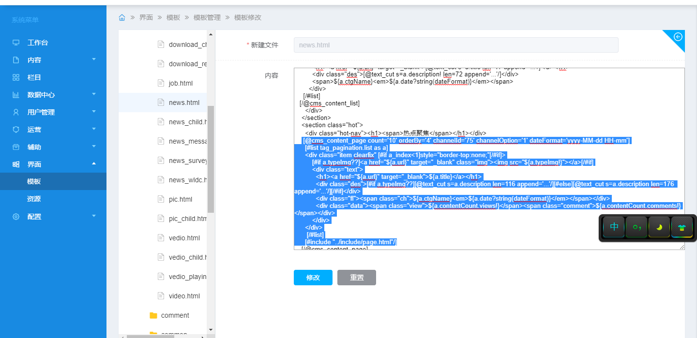This screenshot has height=338, width=697.
Task: Expand the 运营 menu arrow
Action: (94, 129)
